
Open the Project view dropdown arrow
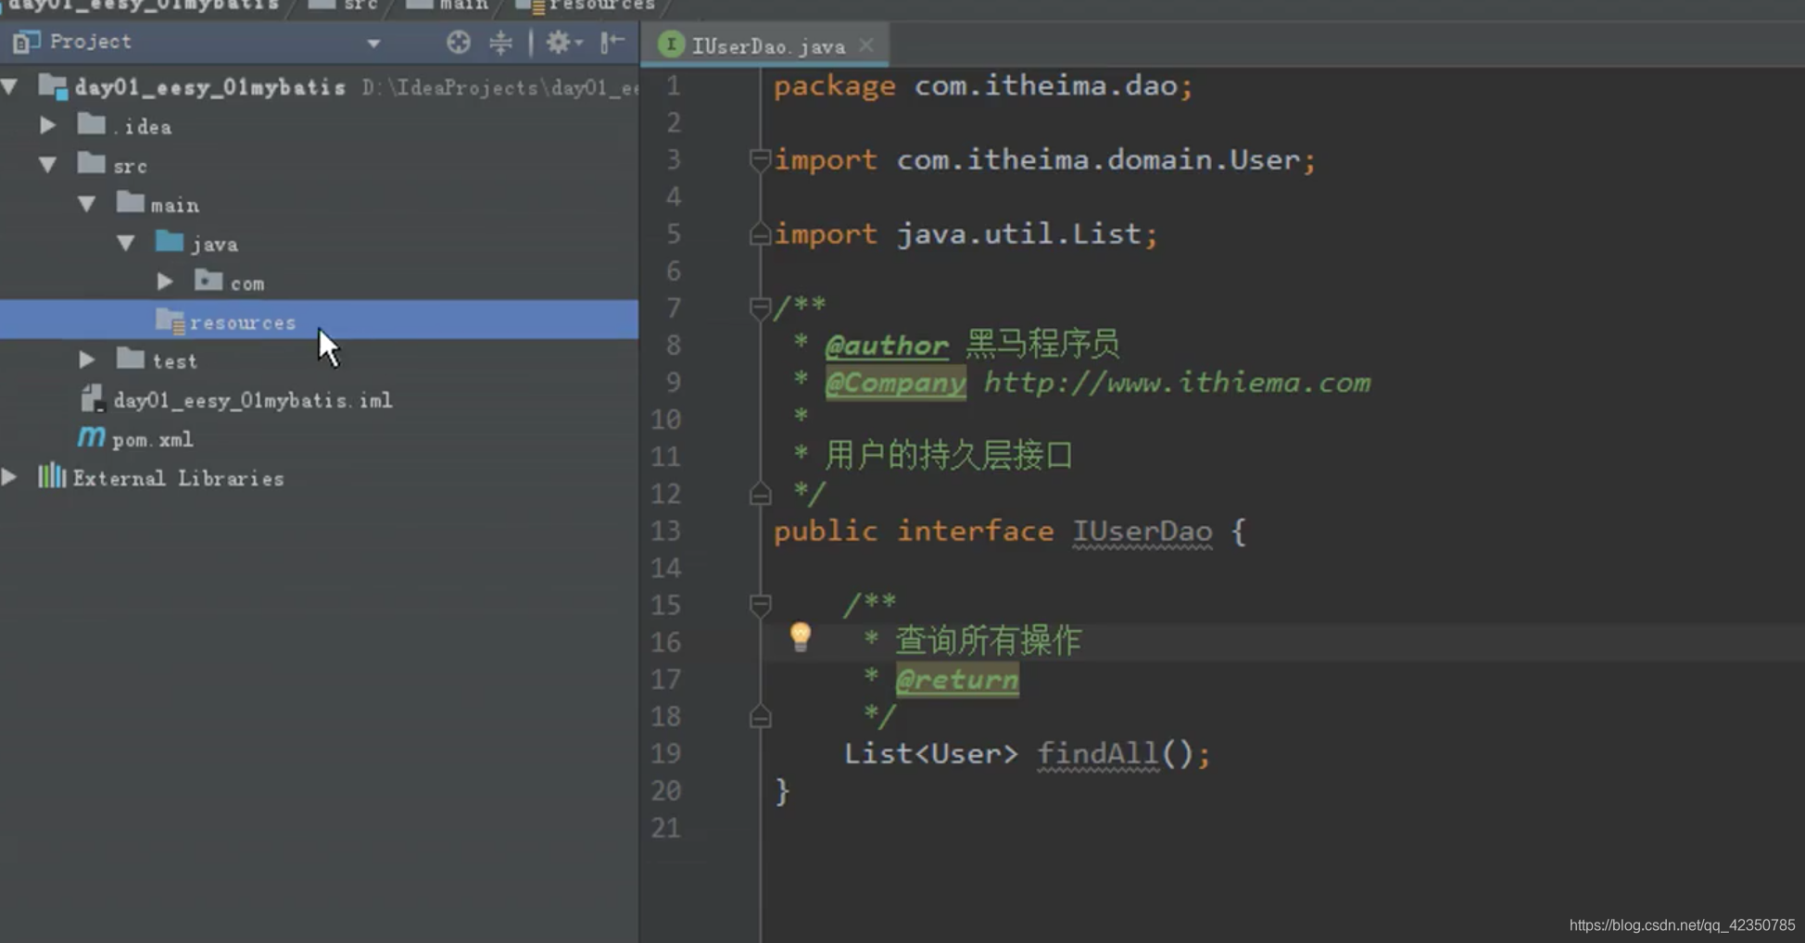coord(373,43)
